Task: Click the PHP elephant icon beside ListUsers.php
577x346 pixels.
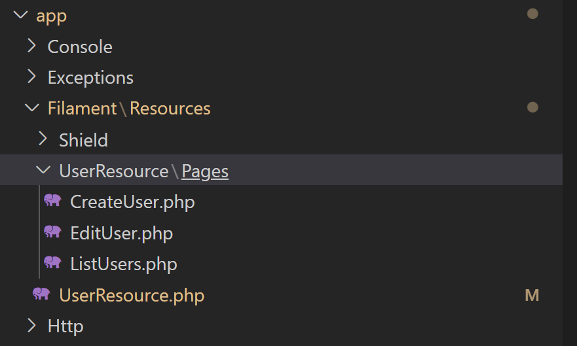Action: click(52, 263)
